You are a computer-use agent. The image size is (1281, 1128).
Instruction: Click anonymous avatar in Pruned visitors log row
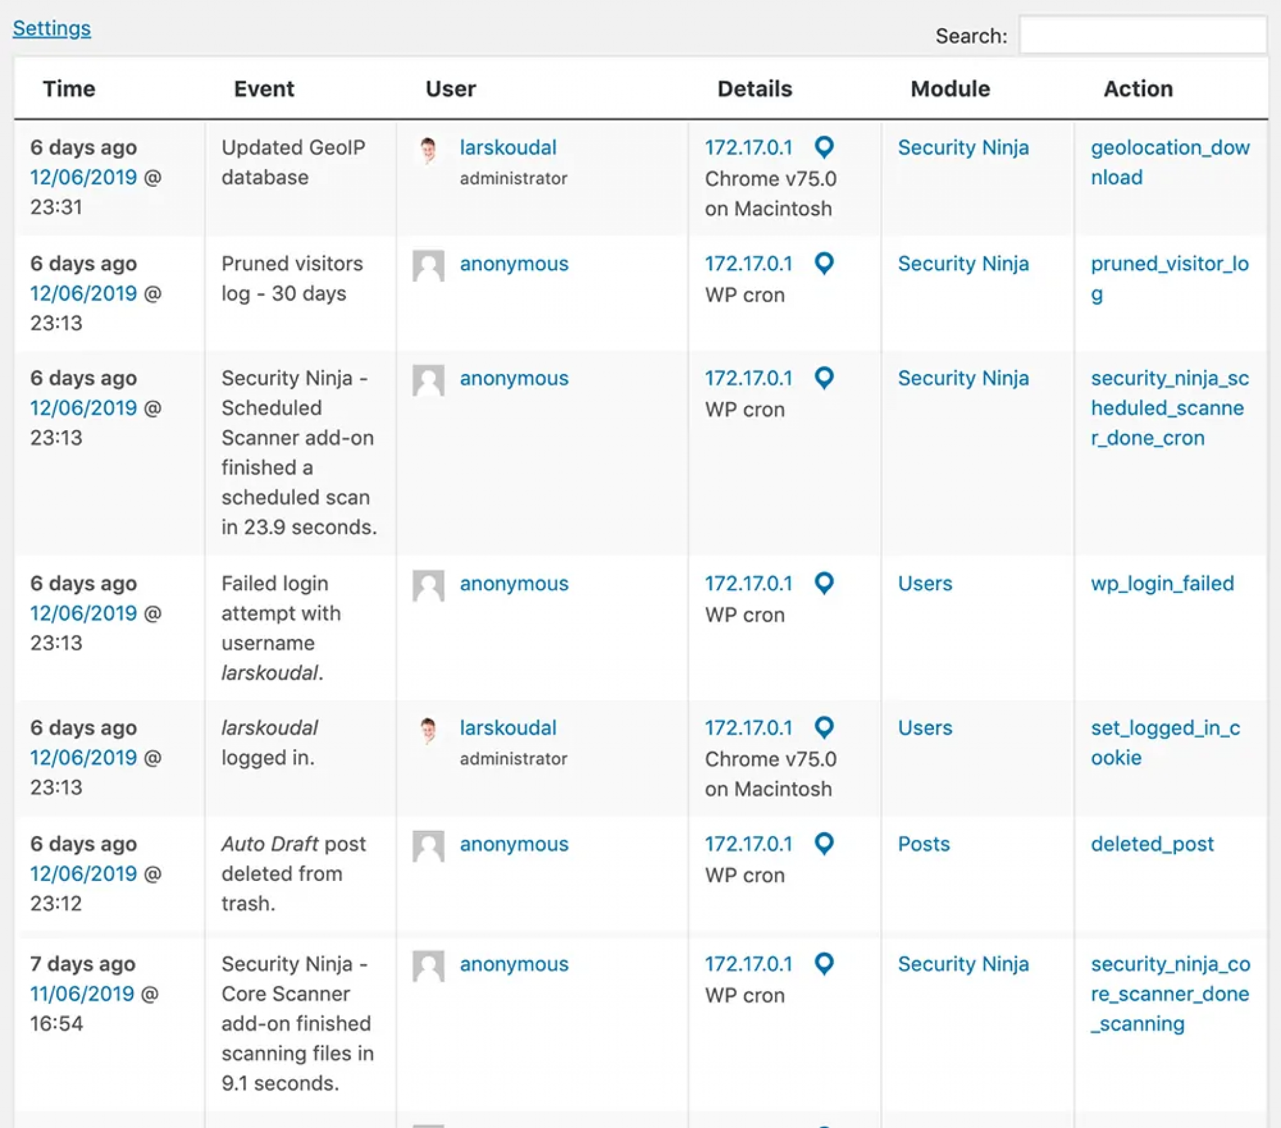pos(428,266)
